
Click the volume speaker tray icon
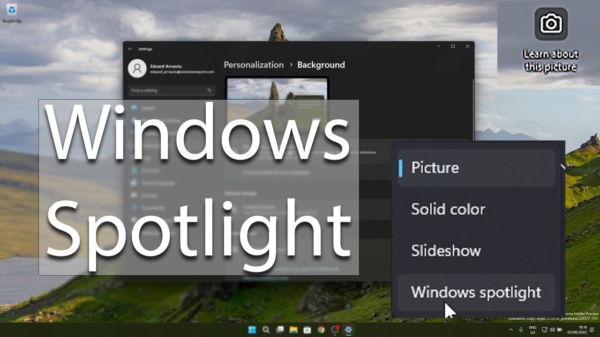pyautogui.click(x=552, y=330)
